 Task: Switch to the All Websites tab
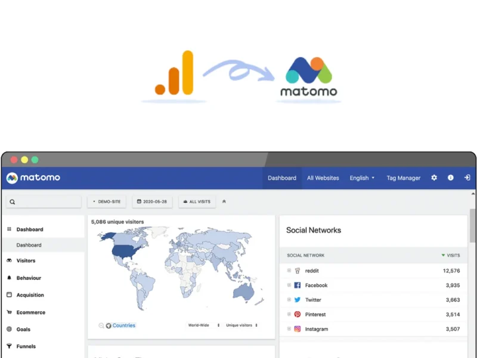(x=323, y=177)
